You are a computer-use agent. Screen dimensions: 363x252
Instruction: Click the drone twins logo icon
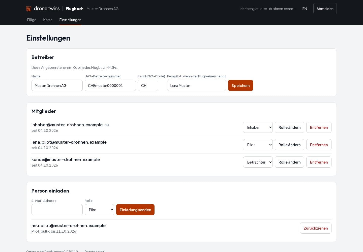point(29,9)
